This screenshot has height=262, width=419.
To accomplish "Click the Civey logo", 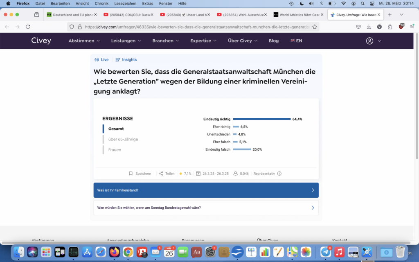I will tap(41, 41).
